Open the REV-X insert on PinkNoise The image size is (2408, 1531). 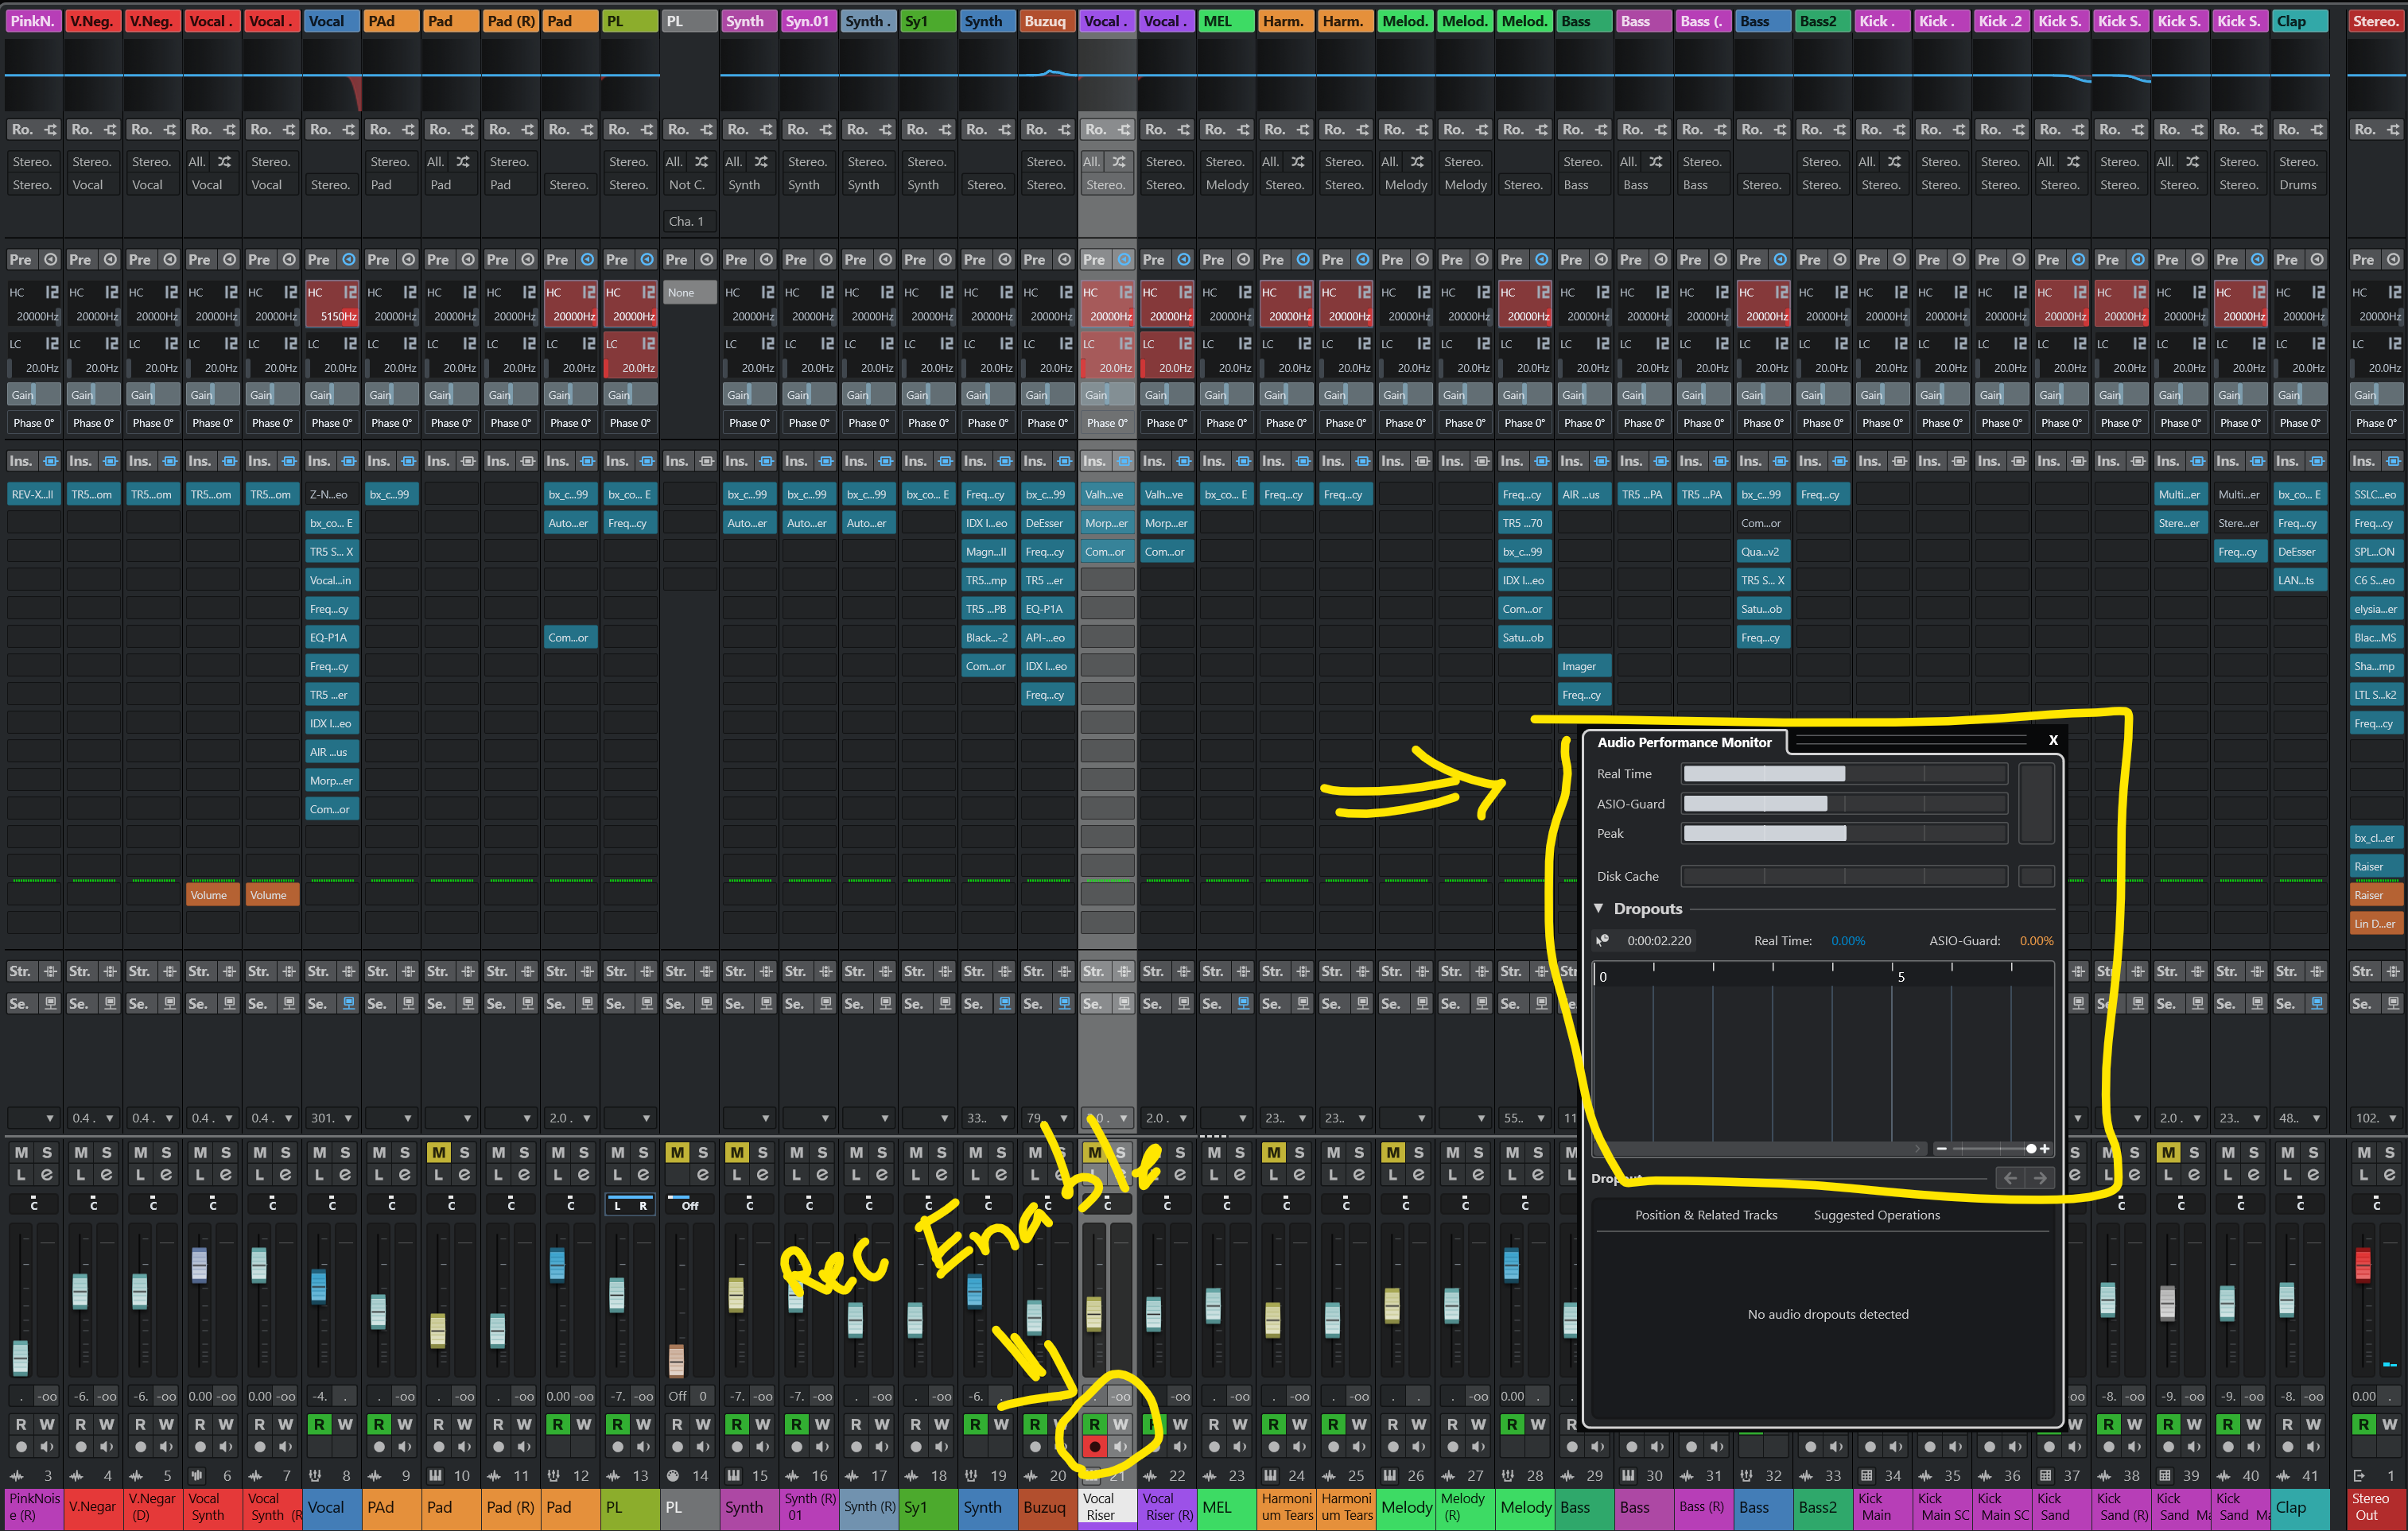(x=33, y=494)
